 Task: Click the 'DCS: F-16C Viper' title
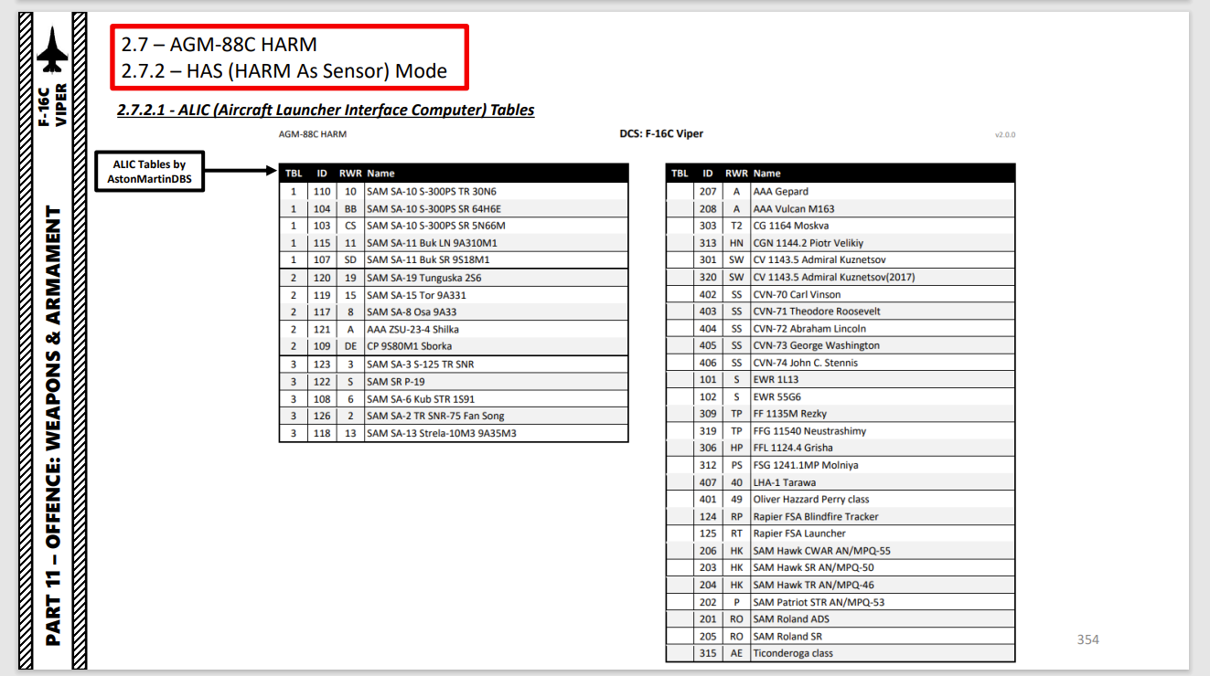[x=661, y=133]
